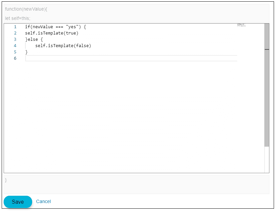Select line number 6 in the gutter
Viewport: 277px width, 211px height.
tap(15, 58)
